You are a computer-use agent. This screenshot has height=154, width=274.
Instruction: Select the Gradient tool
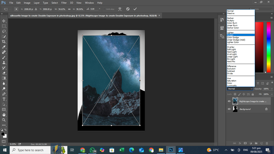click(x=4, y=78)
